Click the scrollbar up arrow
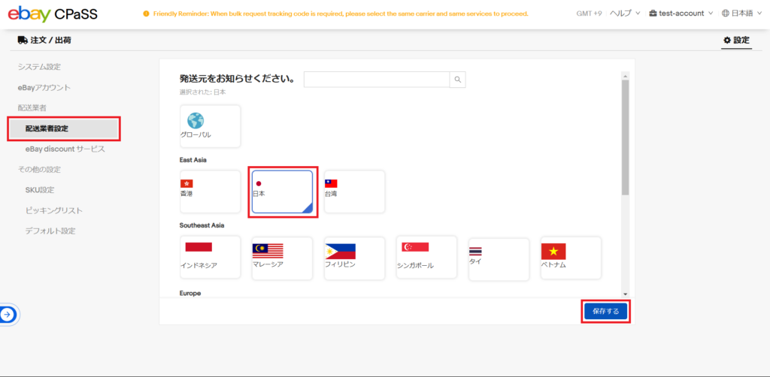 coord(625,77)
